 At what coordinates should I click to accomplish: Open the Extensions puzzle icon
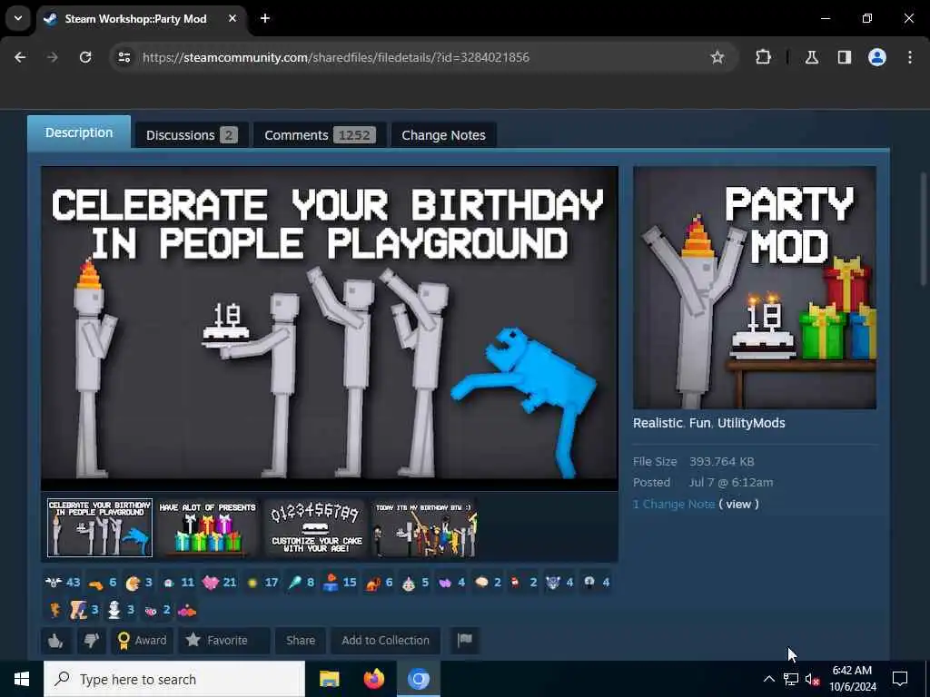(x=763, y=57)
